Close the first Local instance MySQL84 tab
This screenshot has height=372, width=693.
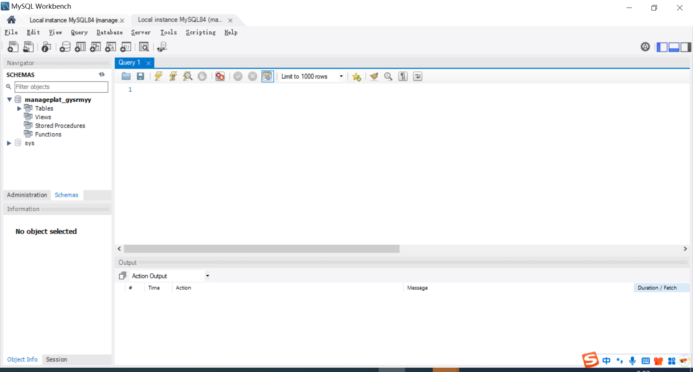(122, 20)
